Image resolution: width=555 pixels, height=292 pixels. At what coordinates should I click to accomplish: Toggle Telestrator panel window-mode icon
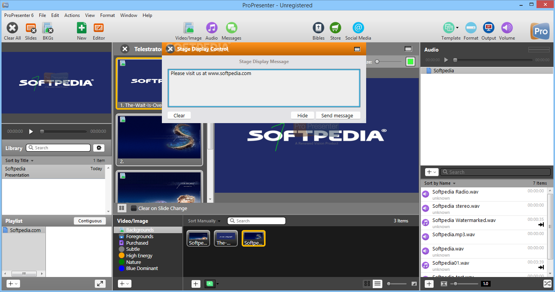click(x=408, y=49)
